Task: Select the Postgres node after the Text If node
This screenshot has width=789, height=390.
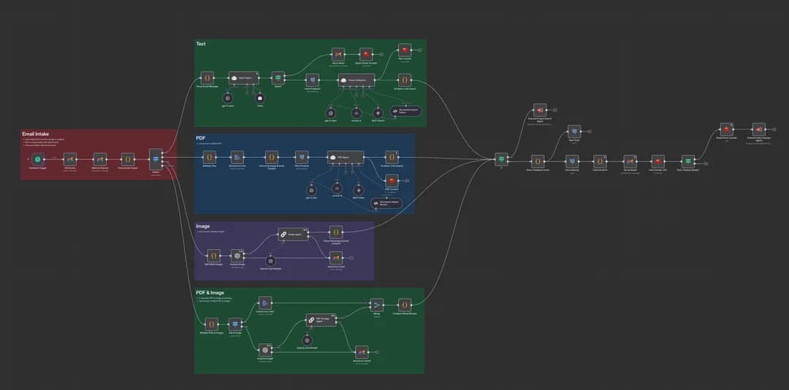Action: 311,79
